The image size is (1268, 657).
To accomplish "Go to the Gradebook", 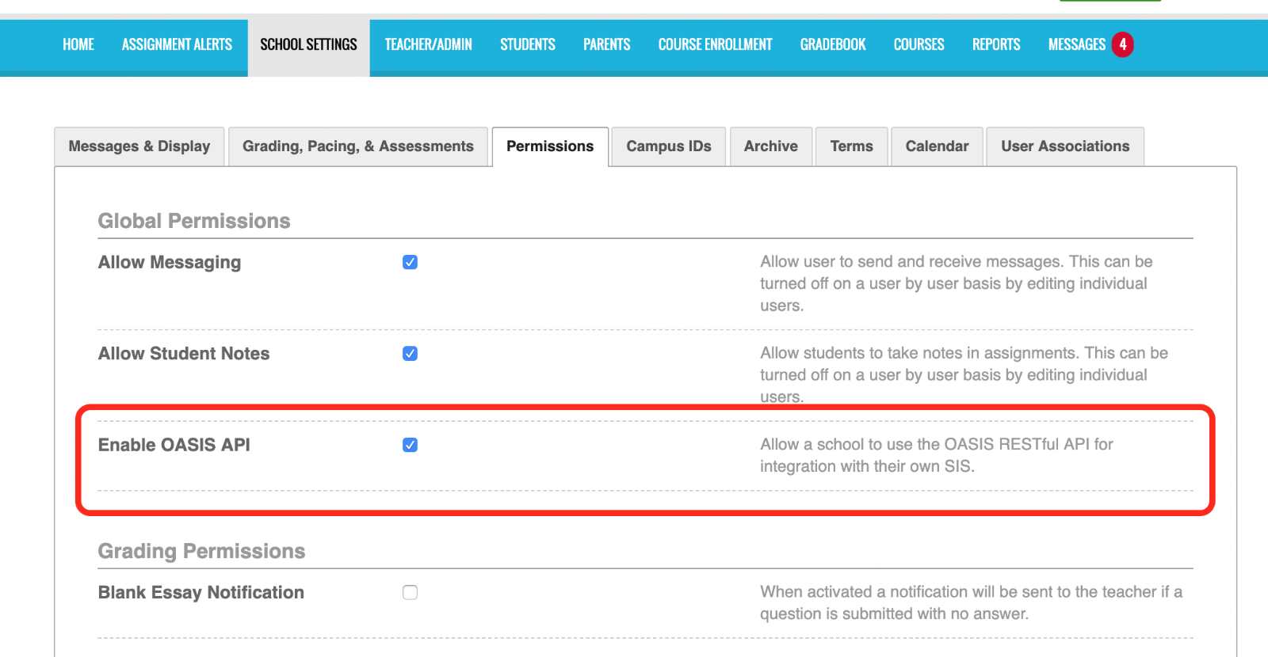I will coord(833,44).
